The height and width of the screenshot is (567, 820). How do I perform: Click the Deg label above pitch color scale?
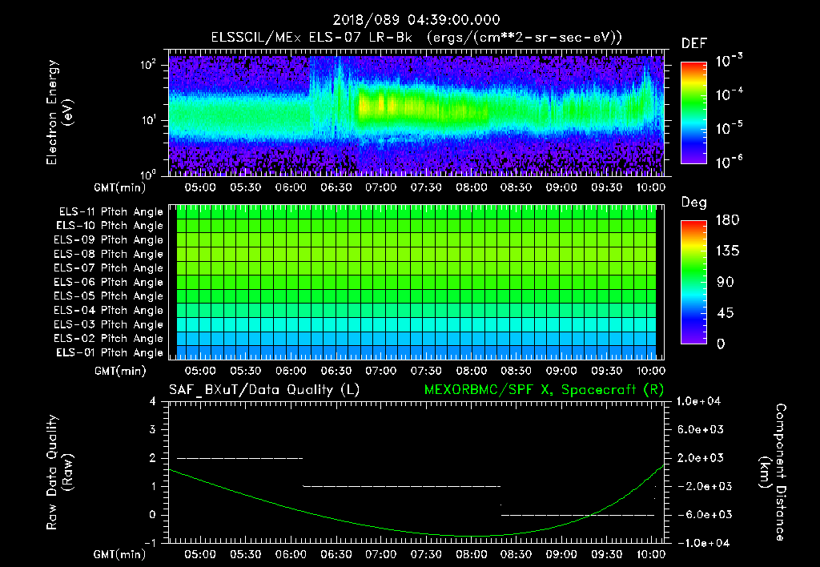click(694, 203)
